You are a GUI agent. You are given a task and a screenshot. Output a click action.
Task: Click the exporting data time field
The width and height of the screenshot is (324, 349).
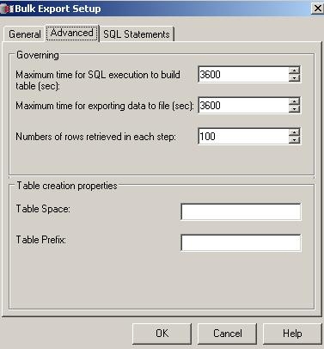[x=243, y=106]
